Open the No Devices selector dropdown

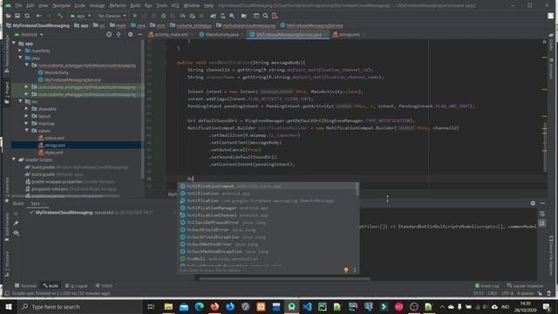click(112, 16)
